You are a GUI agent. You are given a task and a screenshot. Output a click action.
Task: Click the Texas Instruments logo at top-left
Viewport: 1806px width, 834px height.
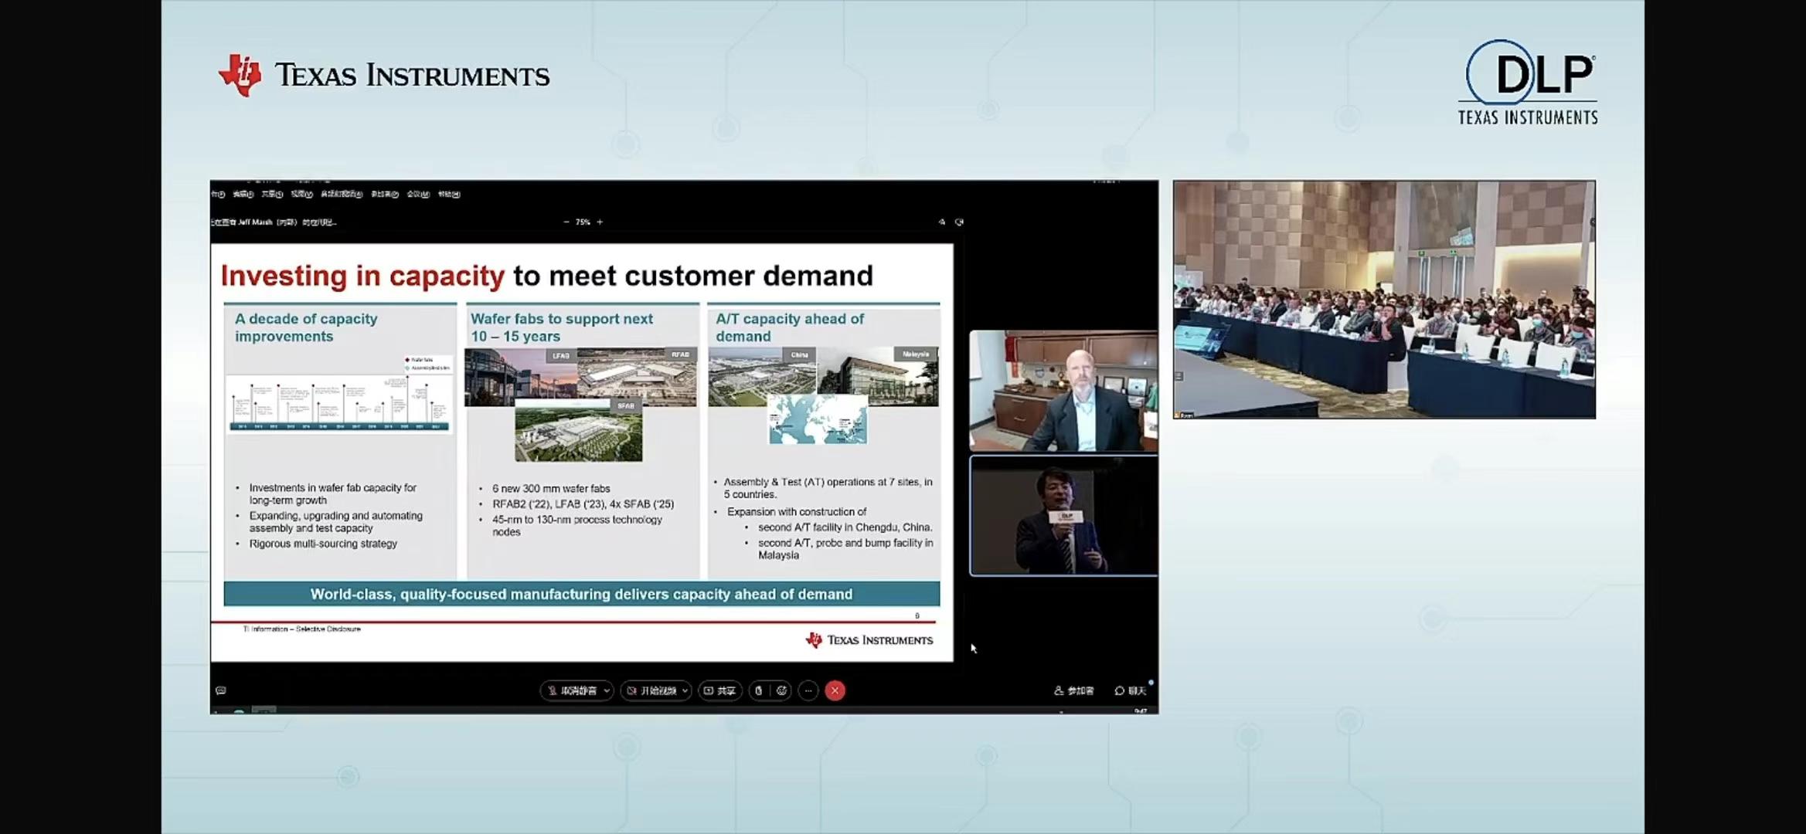383,76
